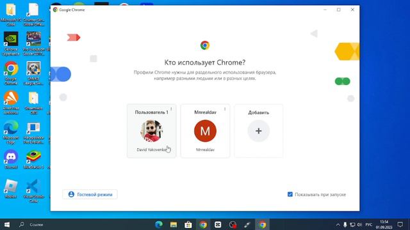The image size is (410, 230).
Task: Open CapCut from the taskbar
Action: coord(218,224)
